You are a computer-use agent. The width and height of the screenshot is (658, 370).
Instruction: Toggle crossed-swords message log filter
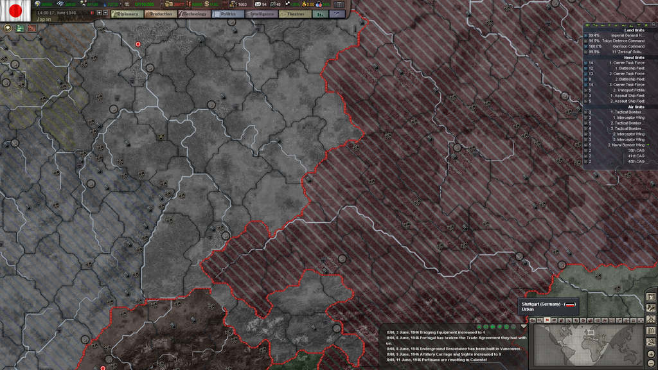[x=479, y=327]
